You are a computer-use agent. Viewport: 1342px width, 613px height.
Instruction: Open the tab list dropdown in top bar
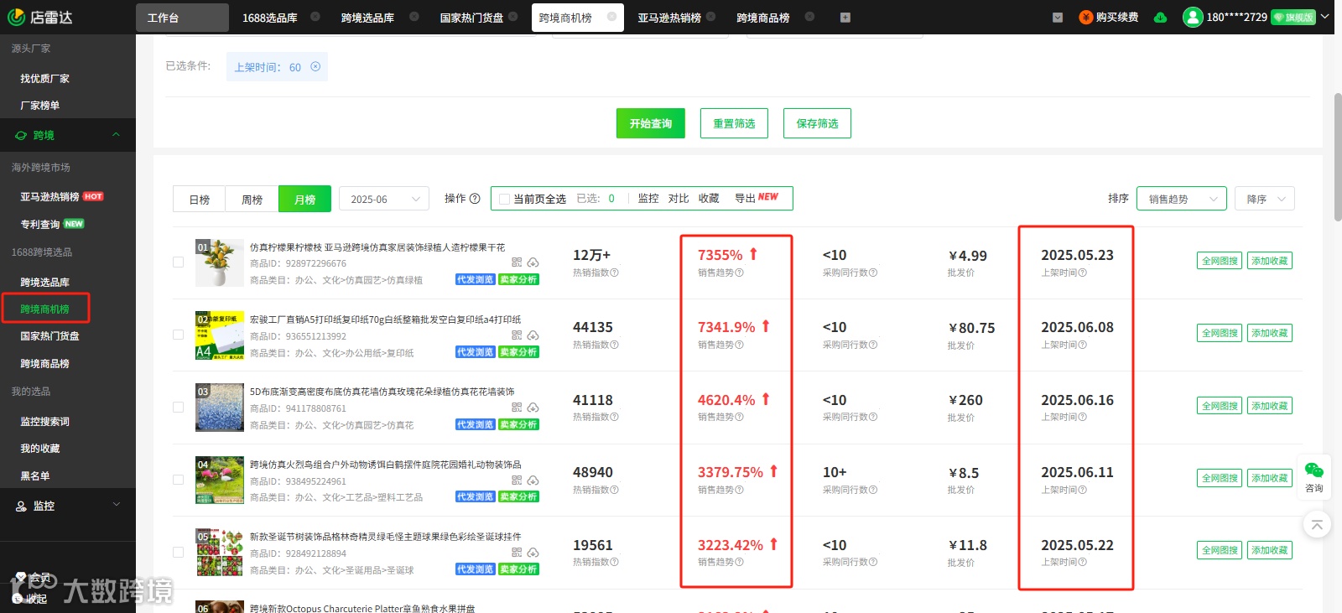click(1058, 17)
